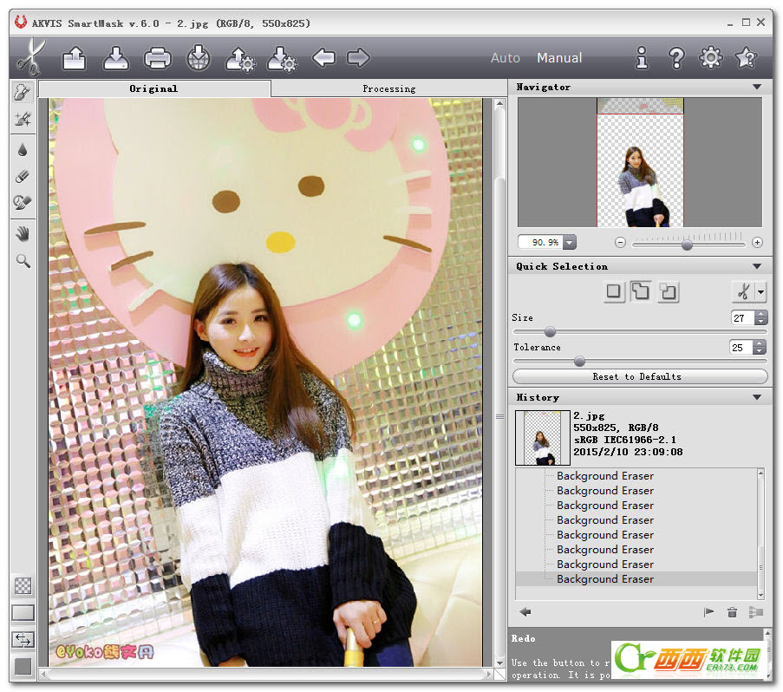Screen dimensions: 783x692
Task: Redo the action with the right arrow
Action: click(358, 58)
